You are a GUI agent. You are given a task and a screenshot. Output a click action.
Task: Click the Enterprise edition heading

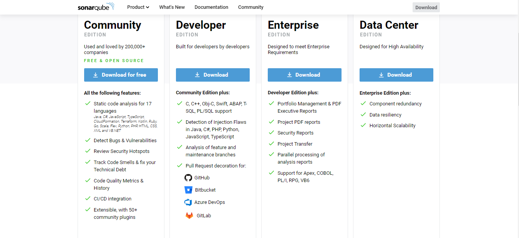293,25
